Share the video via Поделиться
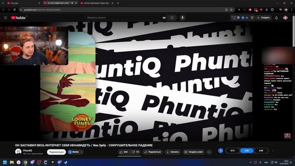This screenshot has height=166, width=295. (x=153, y=152)
